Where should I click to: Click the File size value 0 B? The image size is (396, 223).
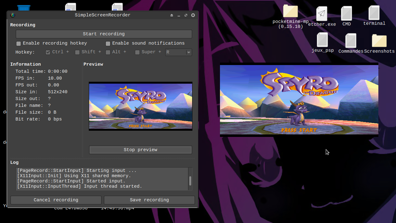click(x=52, y=112)
